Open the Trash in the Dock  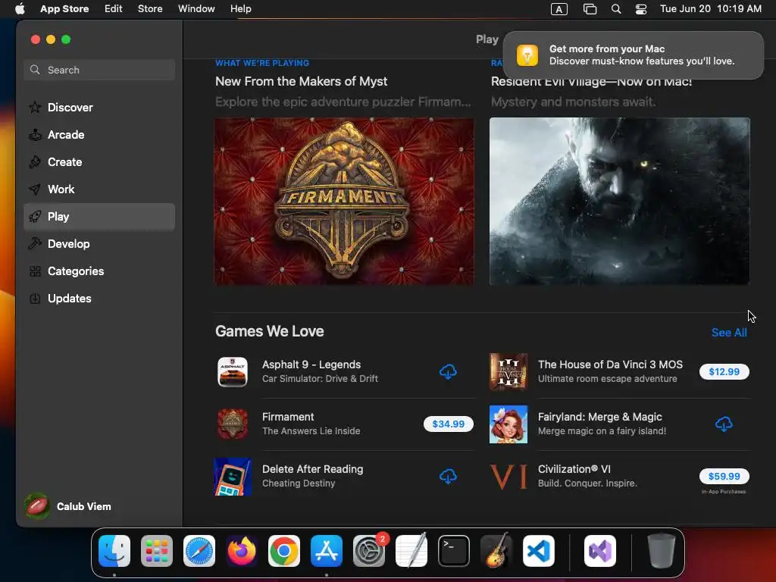(662, 551)
